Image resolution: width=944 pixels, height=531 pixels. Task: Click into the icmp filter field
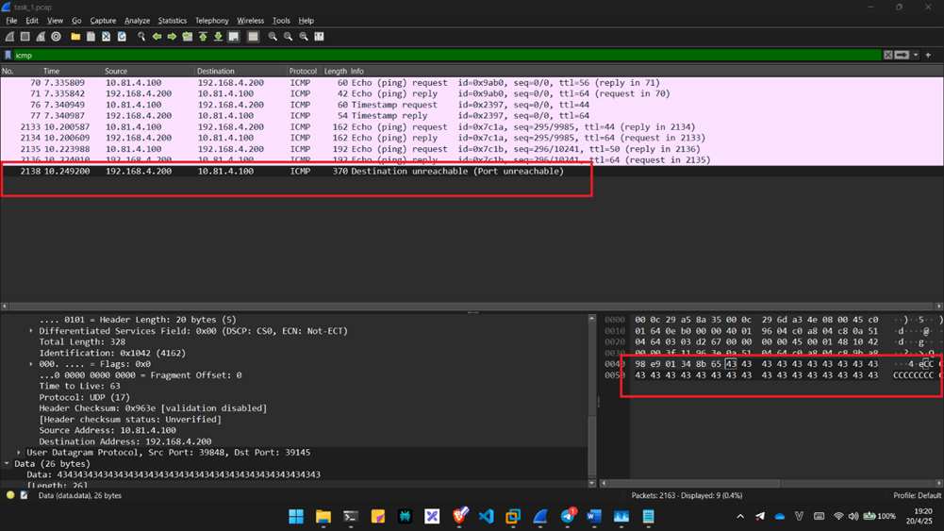tap(447, 55)
